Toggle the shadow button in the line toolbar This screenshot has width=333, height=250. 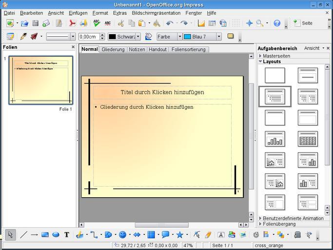(231, 37)
